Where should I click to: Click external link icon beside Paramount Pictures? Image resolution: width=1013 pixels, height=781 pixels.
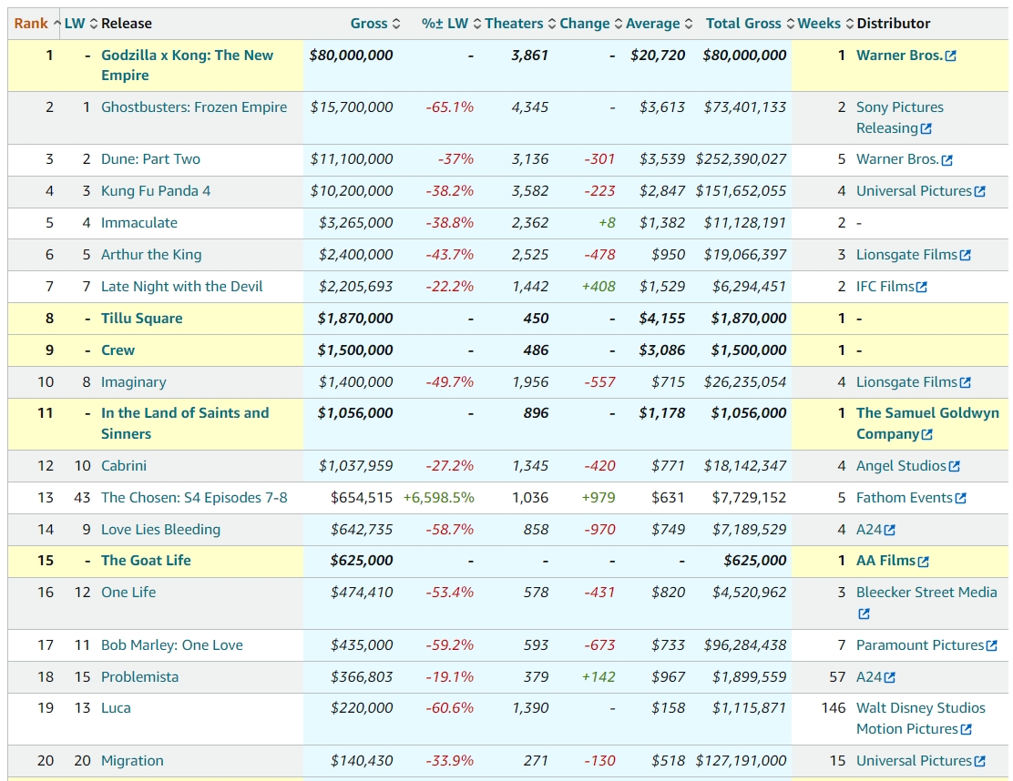pos(992,645)
